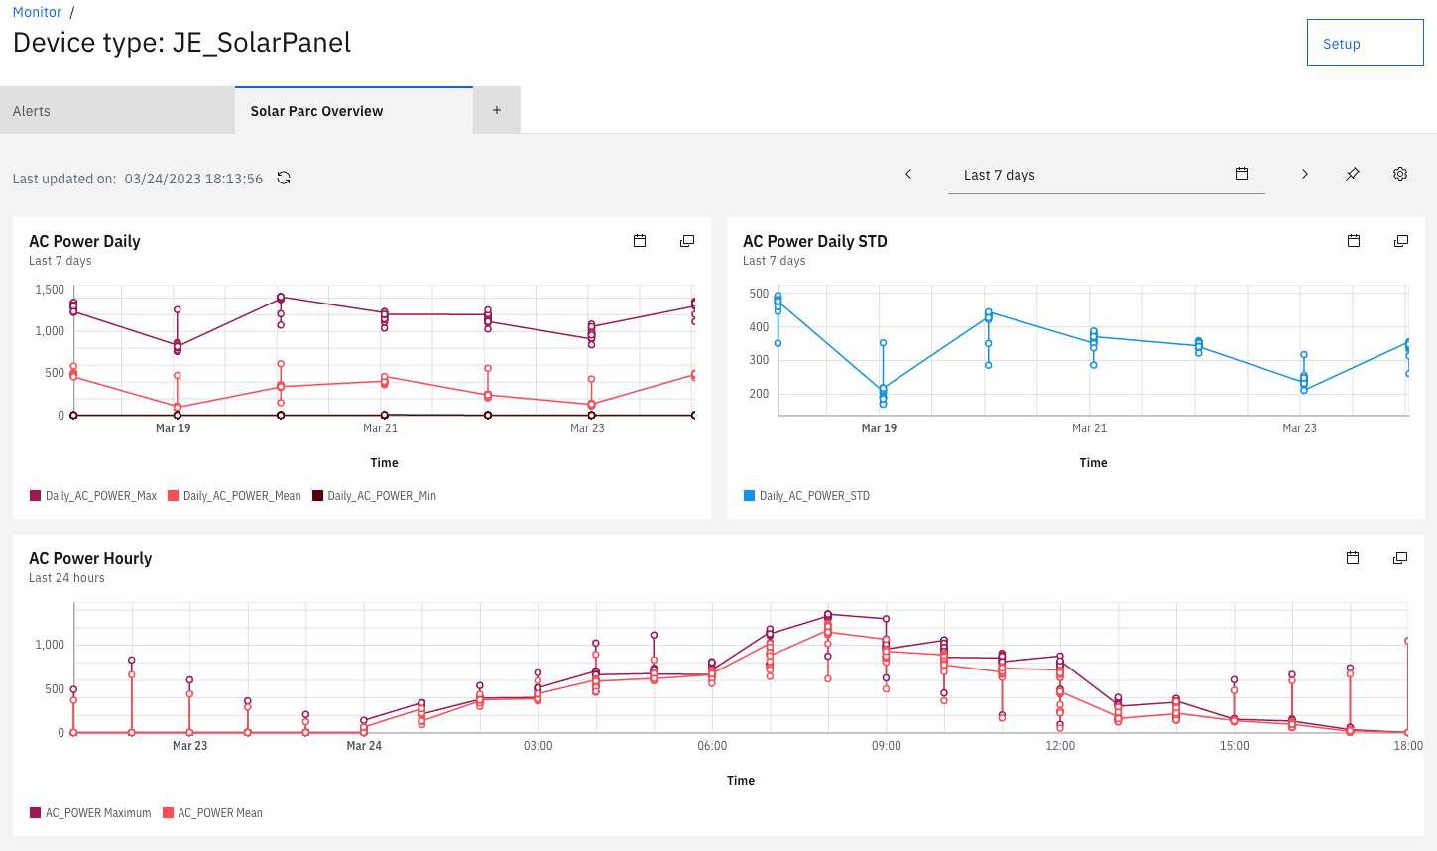Click 15:00 label on hourly chart
This screenshot has width=1437, height=851.
tap(1235, 746)
